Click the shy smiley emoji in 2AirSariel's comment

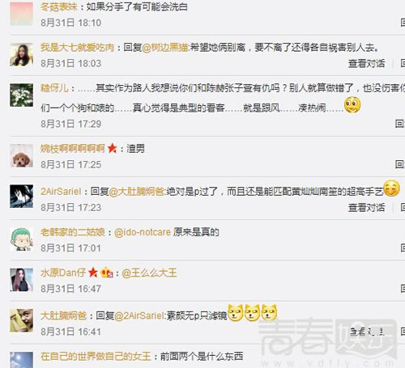click(x=392, y=188)
